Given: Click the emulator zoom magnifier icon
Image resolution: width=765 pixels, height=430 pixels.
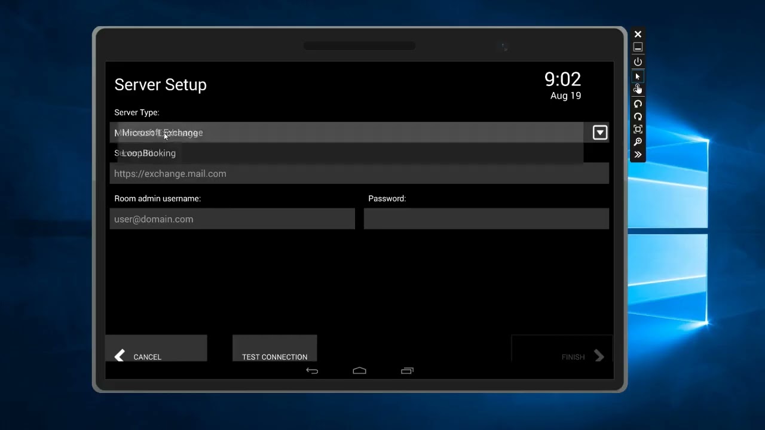Looking at the screenshot, I should pos(638,142).
